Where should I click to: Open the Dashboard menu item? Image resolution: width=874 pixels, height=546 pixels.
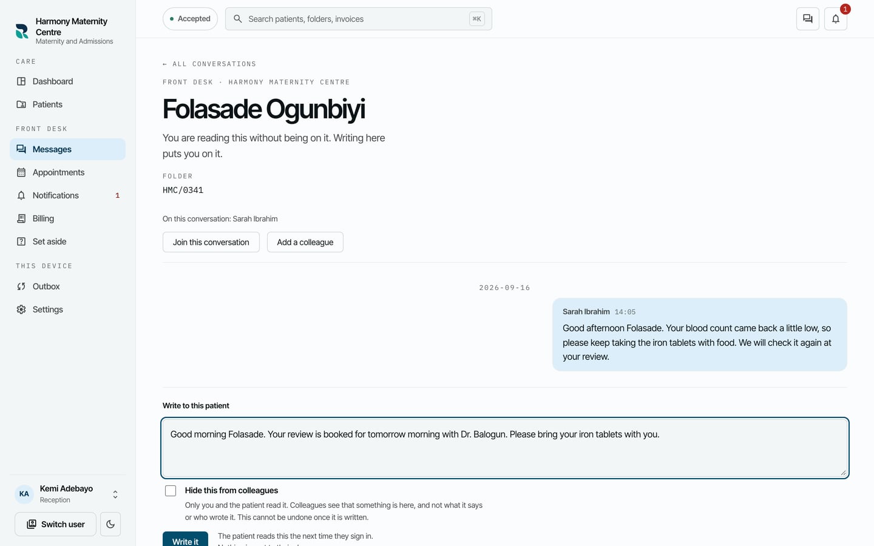67,81
